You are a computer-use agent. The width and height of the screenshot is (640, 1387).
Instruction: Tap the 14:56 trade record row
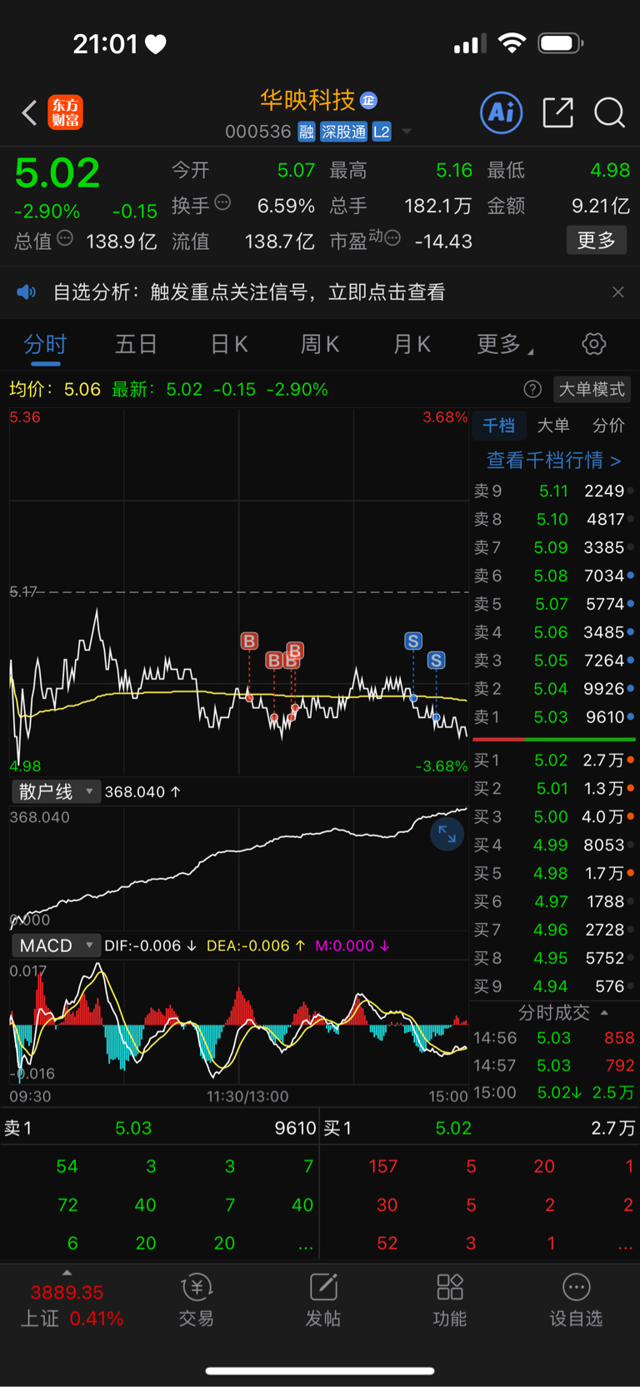pos(554,1038)
